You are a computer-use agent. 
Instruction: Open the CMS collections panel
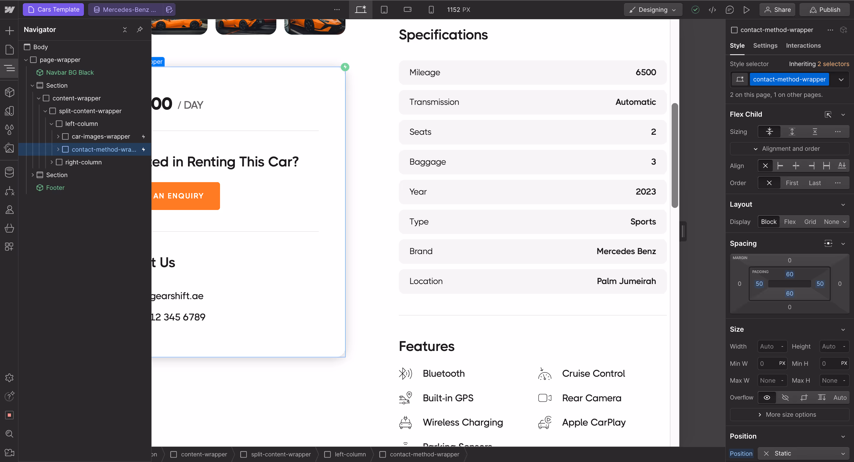(9, 172)
